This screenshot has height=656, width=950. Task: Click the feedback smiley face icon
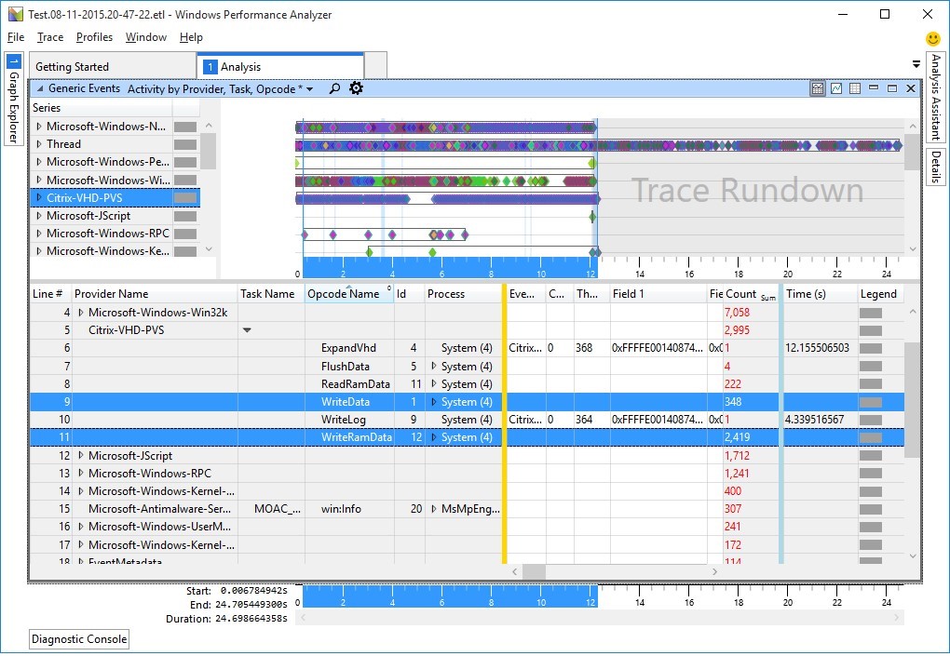click(933, 38)
